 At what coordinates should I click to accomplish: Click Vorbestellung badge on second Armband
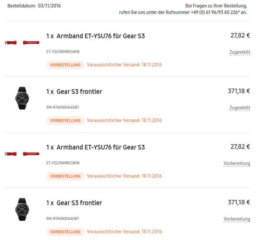pyautogui.click(x=65, y=176)
